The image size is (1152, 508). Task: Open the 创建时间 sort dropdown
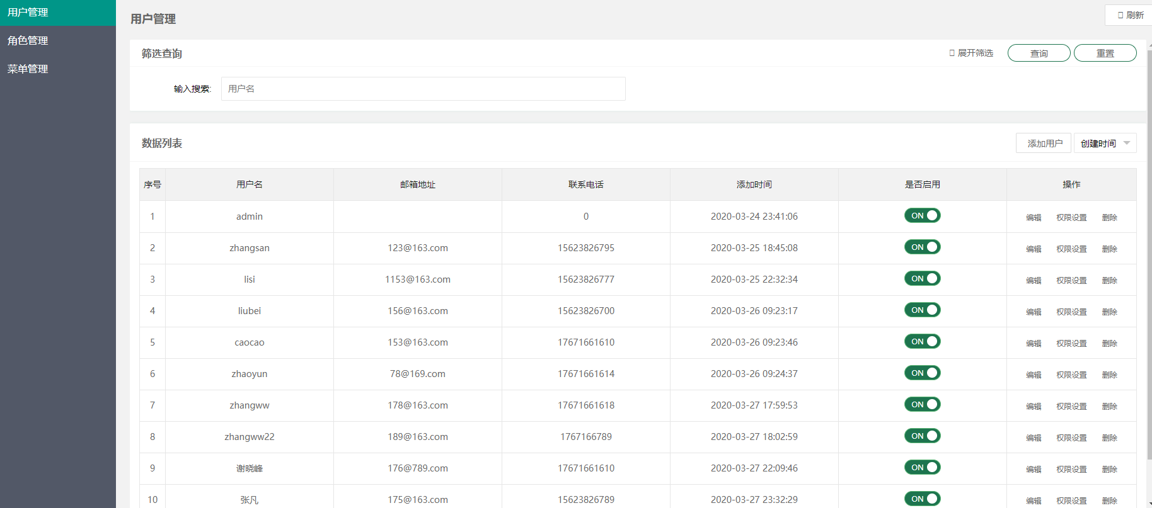(1105, 144)
